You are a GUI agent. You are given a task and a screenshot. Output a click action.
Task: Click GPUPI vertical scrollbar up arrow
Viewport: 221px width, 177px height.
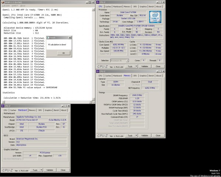[x=93, y=10]
